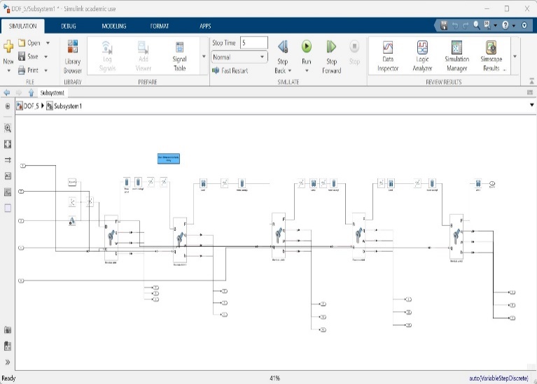537x384 pixels.
Task: Open the Data Inspector
Action: tap(388, 57)
